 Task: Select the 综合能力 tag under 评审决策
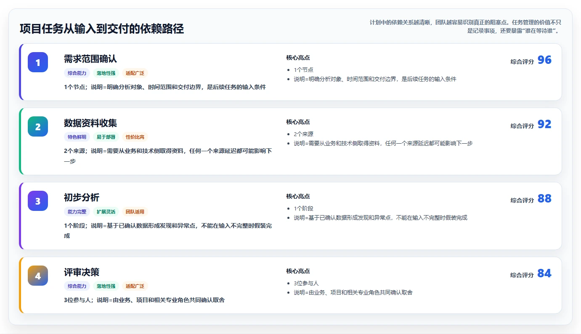pos(77,286)
